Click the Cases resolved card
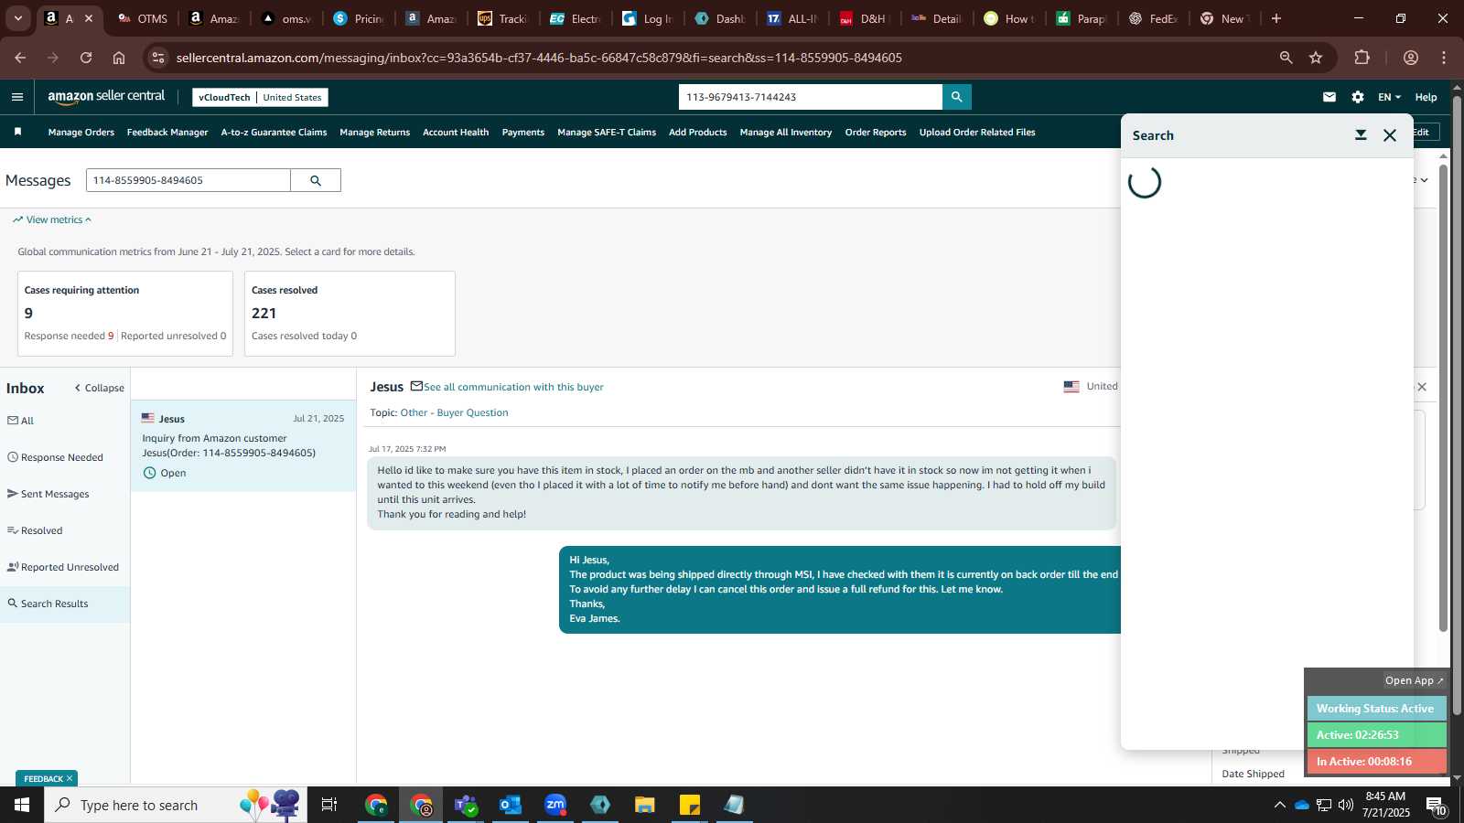Screen dimensions: 1464x823 click(x=350, y=314)
